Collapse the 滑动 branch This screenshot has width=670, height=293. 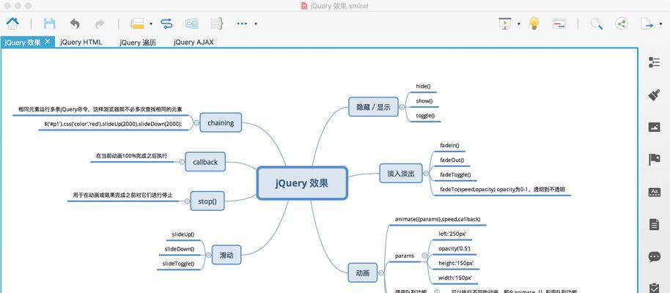tap(208, 255)
